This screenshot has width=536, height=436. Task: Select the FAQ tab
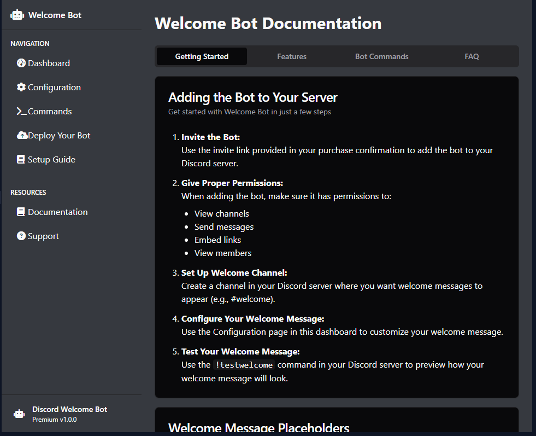pyautogui.click(x=472, y=56)
